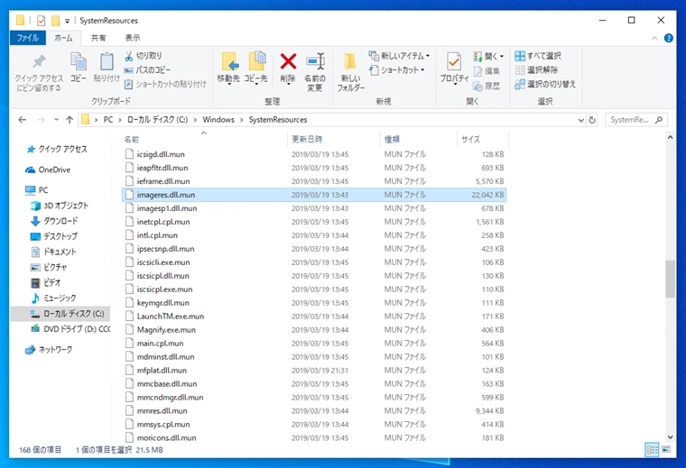Image resolution: width=686 pixels, height=468 pixels.
Task: Sort by the 更新日時 column header
Action: coord(333,140)
